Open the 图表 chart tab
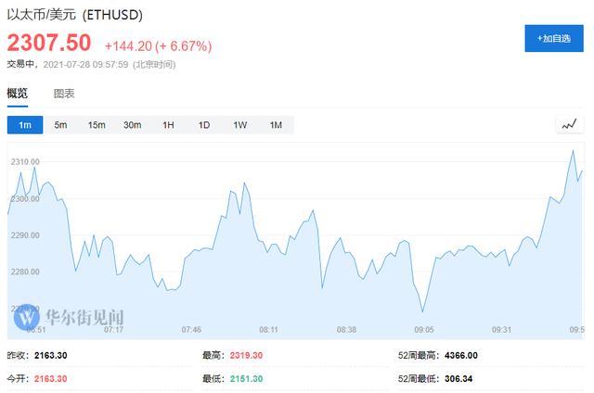Viewport: 594px width, 393px height. (64, 94)
